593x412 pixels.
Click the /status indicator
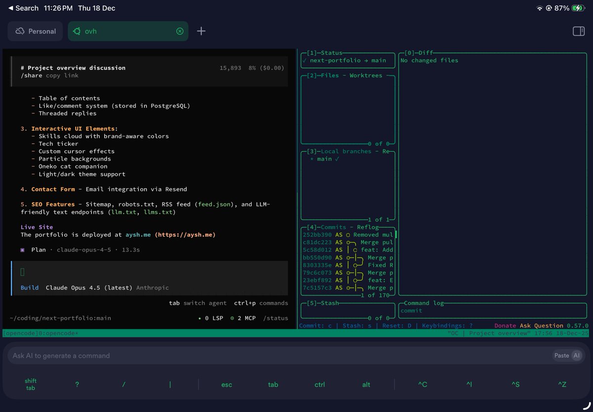[x=276, y=318]
